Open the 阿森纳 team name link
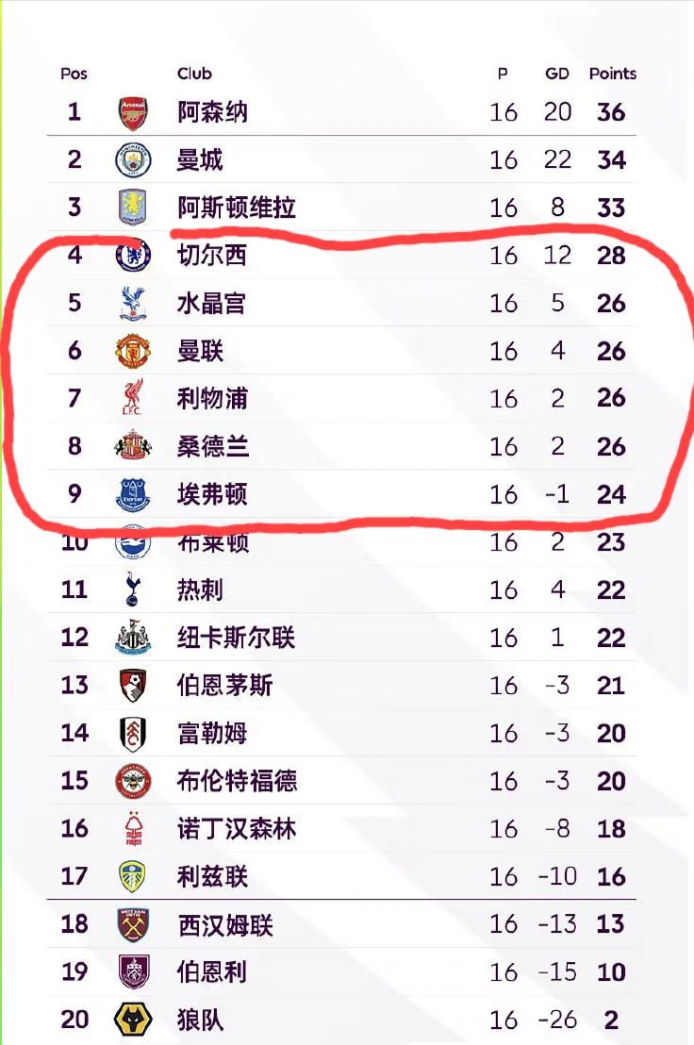Screen dimensions: 694x1045 212,112
